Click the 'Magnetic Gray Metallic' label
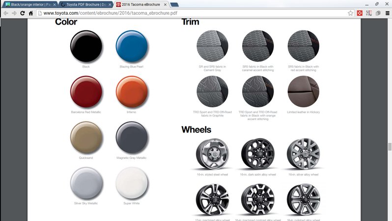The image size is (392, 221). [132, 158]
